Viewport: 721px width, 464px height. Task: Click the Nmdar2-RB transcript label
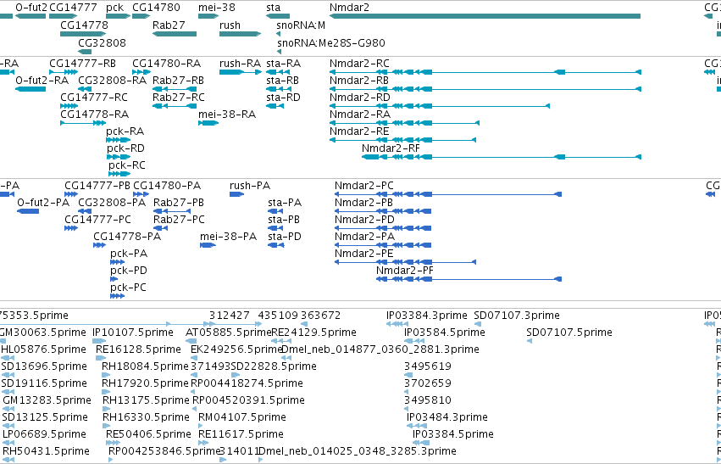point(358,80)
